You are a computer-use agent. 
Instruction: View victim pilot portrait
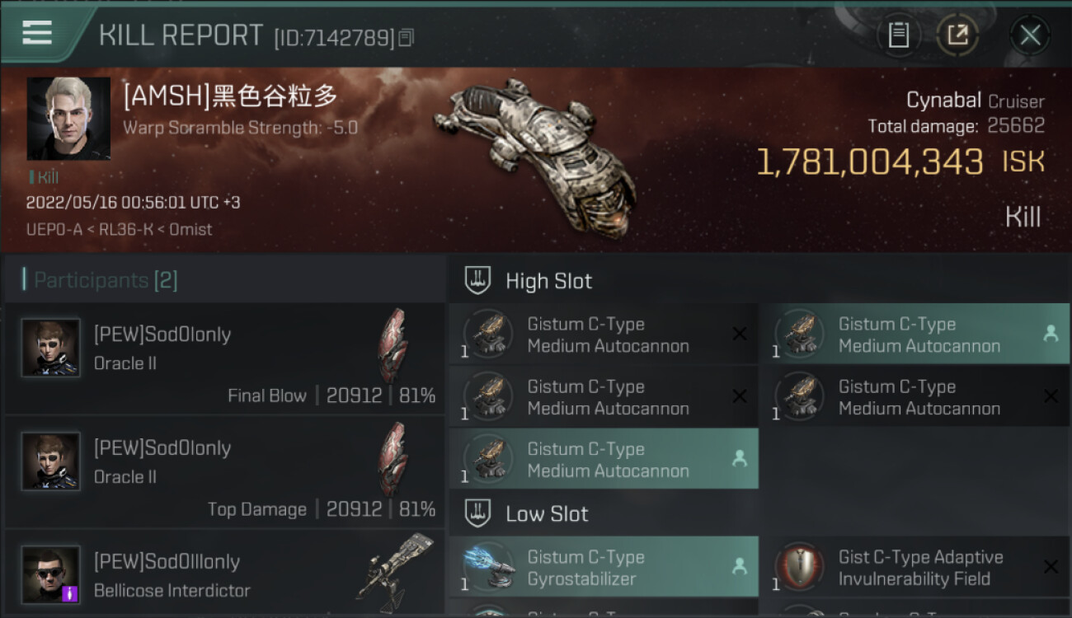(68, 119)
